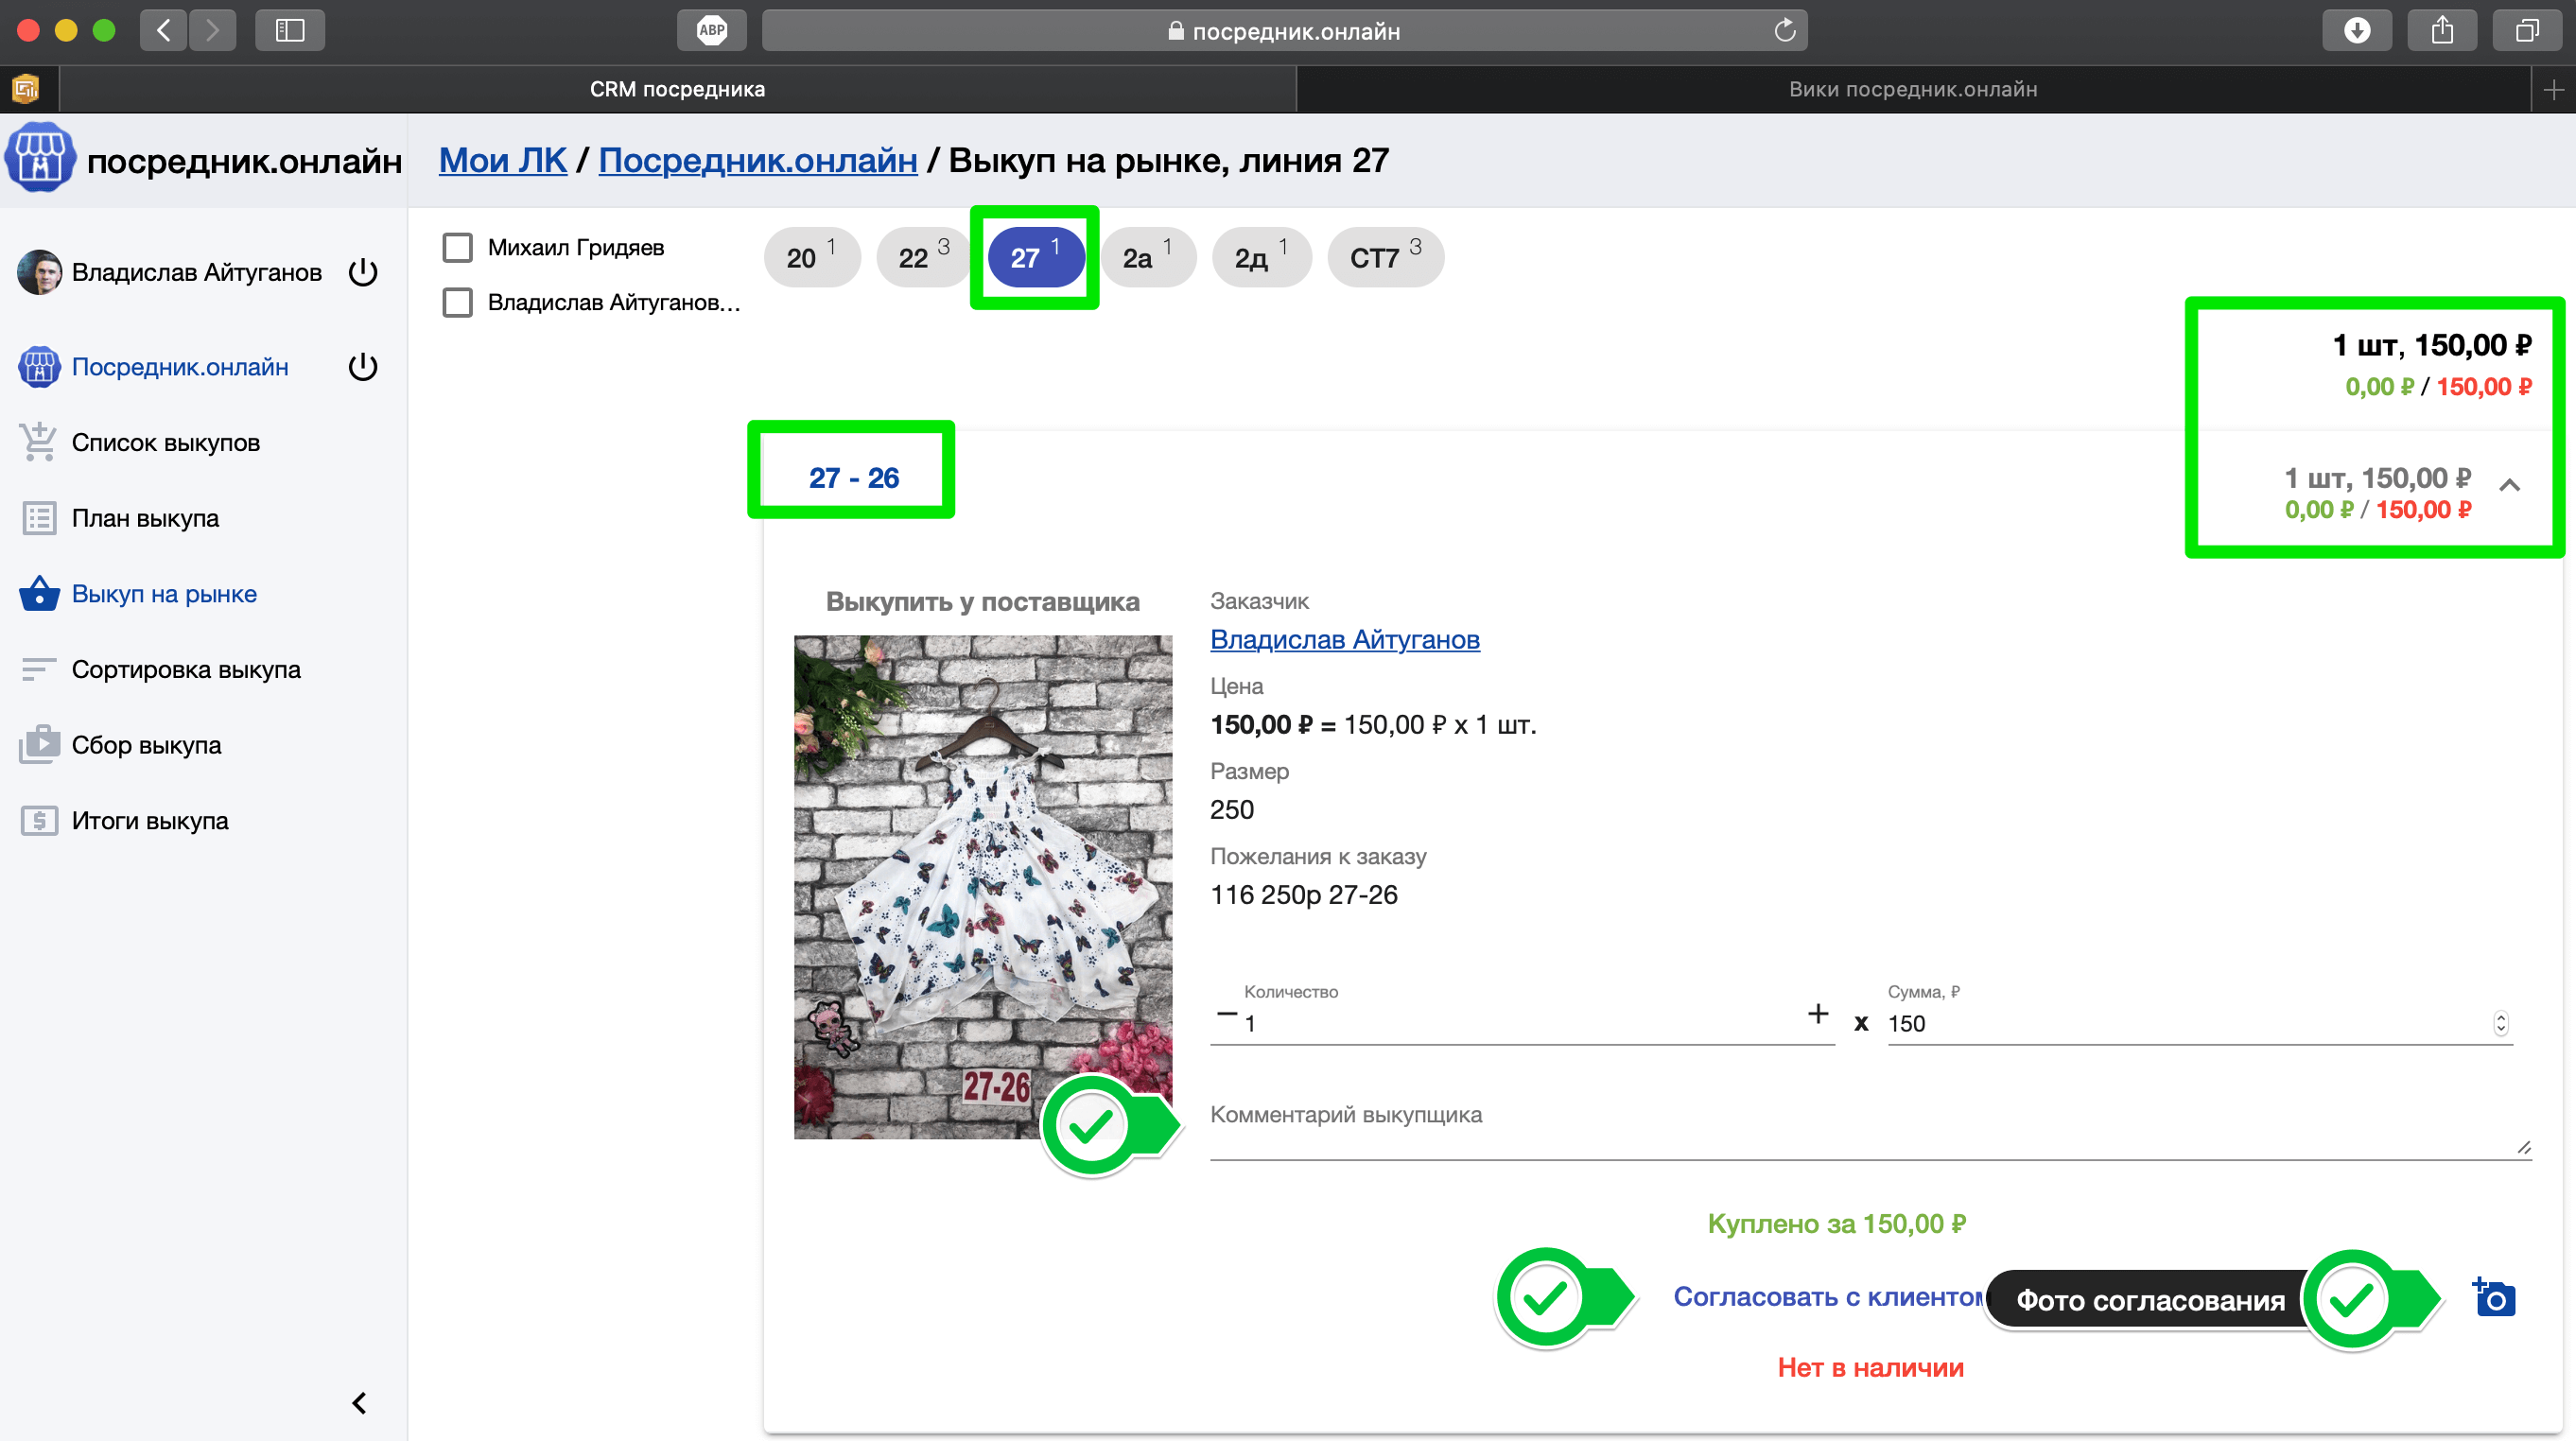Click the Сумма field stepper arrows
Image resolution: width=2576 pixels, height=1441 pixels.
2500,1023
